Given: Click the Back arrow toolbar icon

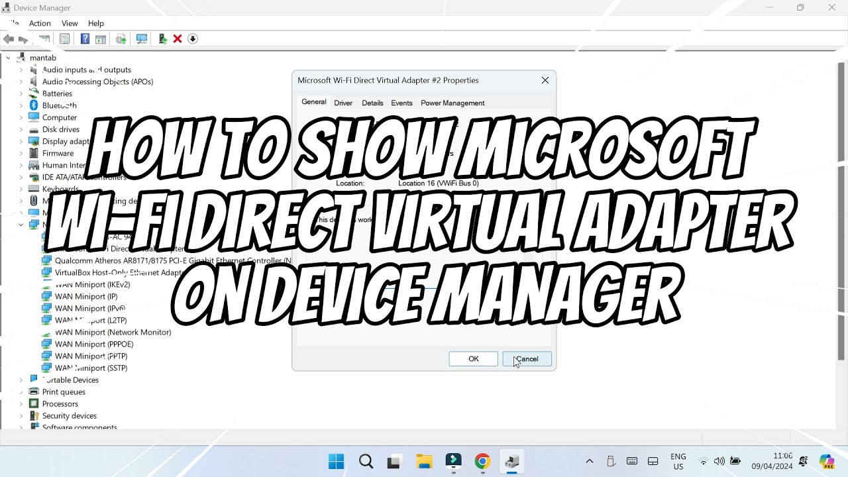Looking at the screenshot, I should coord(9,39).
